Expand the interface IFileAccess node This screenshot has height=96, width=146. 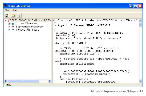[9, 30]
